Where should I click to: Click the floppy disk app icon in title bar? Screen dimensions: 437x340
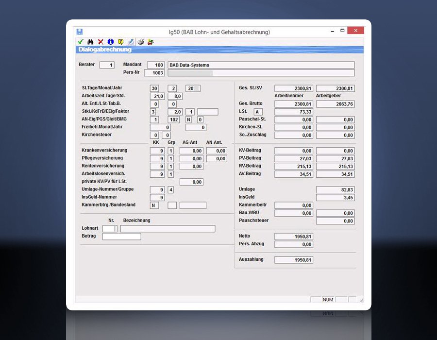(80, 32)
